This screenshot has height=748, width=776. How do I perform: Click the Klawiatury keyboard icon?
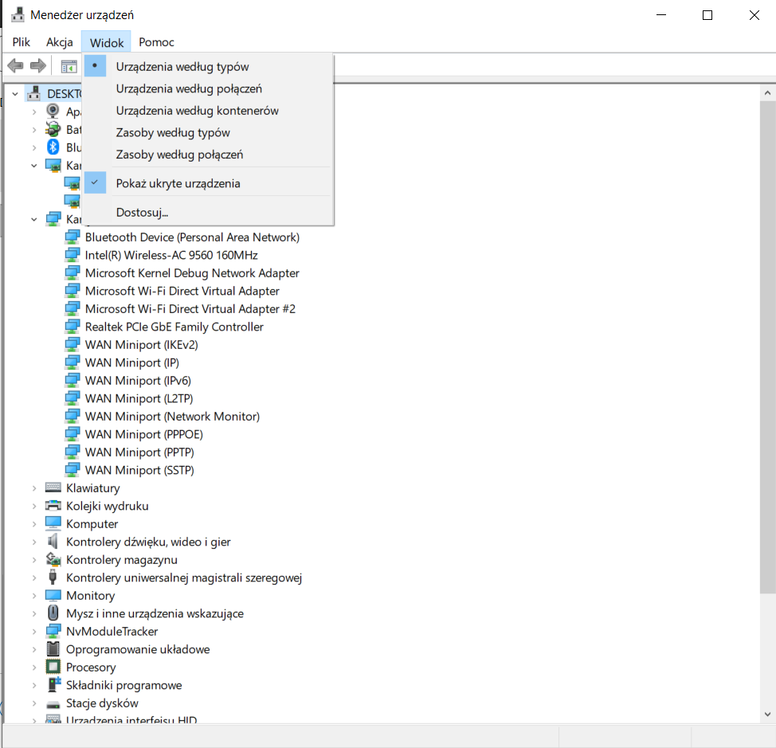[x=53, y=488]
